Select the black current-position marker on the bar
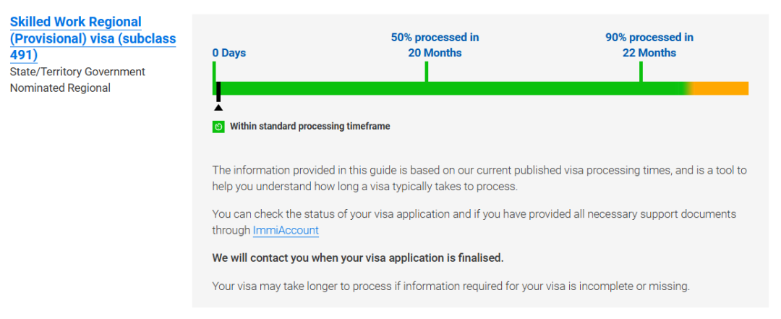This screenshot has height=319, width=781. coord(218,92)
